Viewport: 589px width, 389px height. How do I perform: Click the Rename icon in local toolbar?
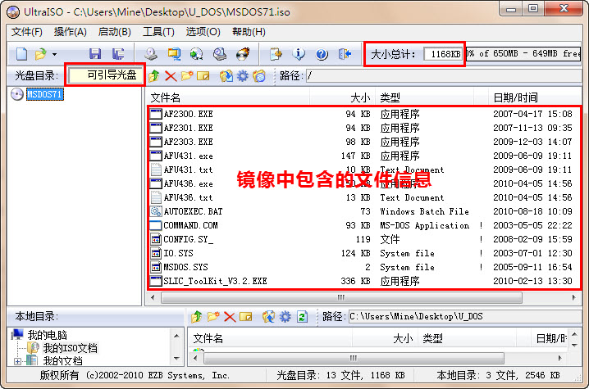(x=245, y=317)
